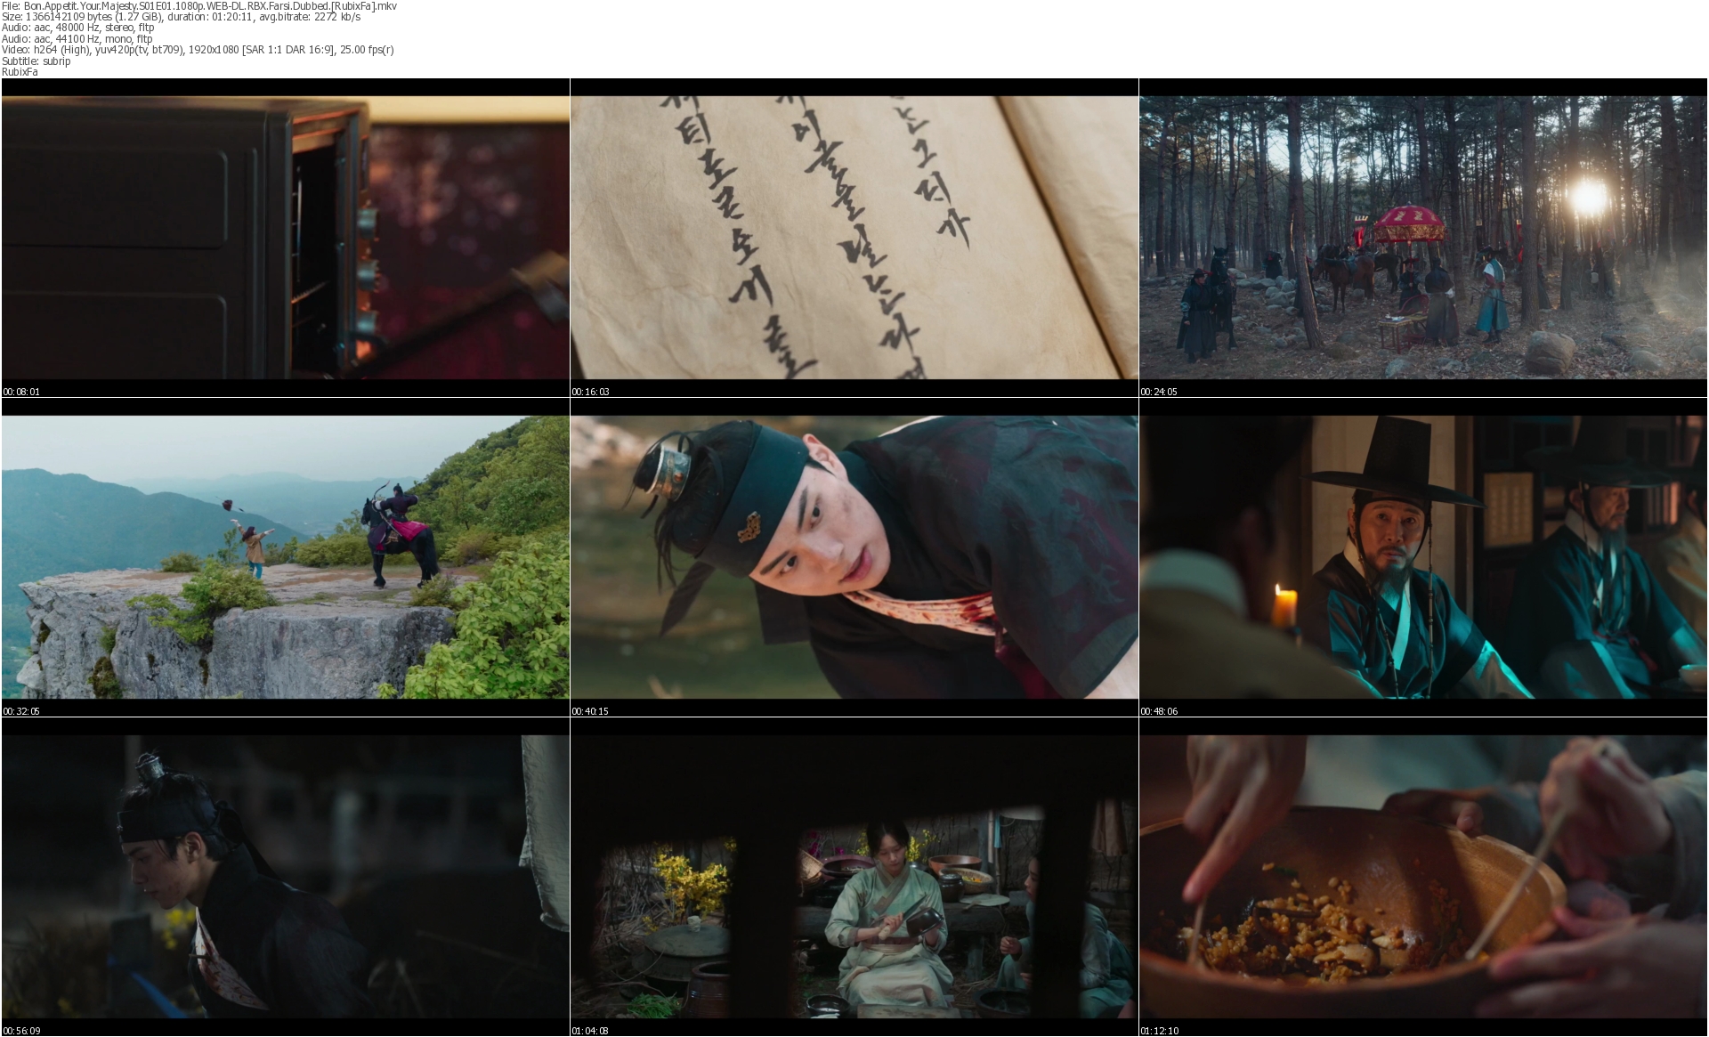The image size is (1709, 1037).
Task: Click the 00:08:01 timestamp label
Action: [21, 392]
